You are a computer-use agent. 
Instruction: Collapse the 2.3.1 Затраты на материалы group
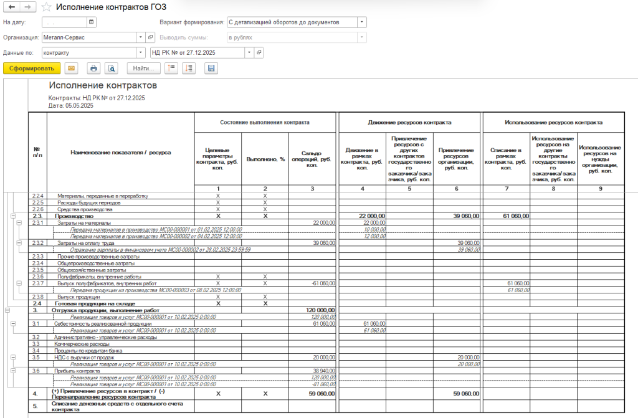click(x=19, y=222)
